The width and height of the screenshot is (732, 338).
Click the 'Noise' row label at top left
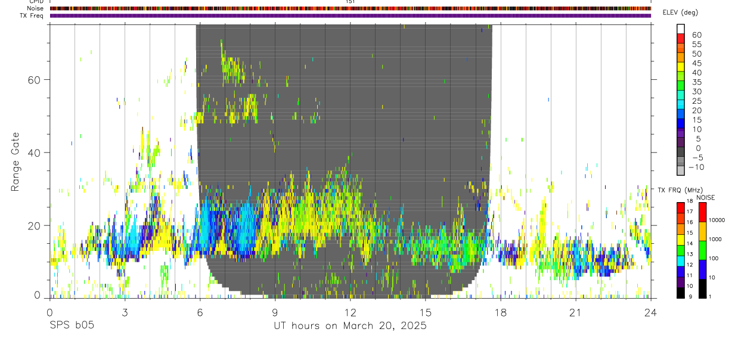pos(36,8)
